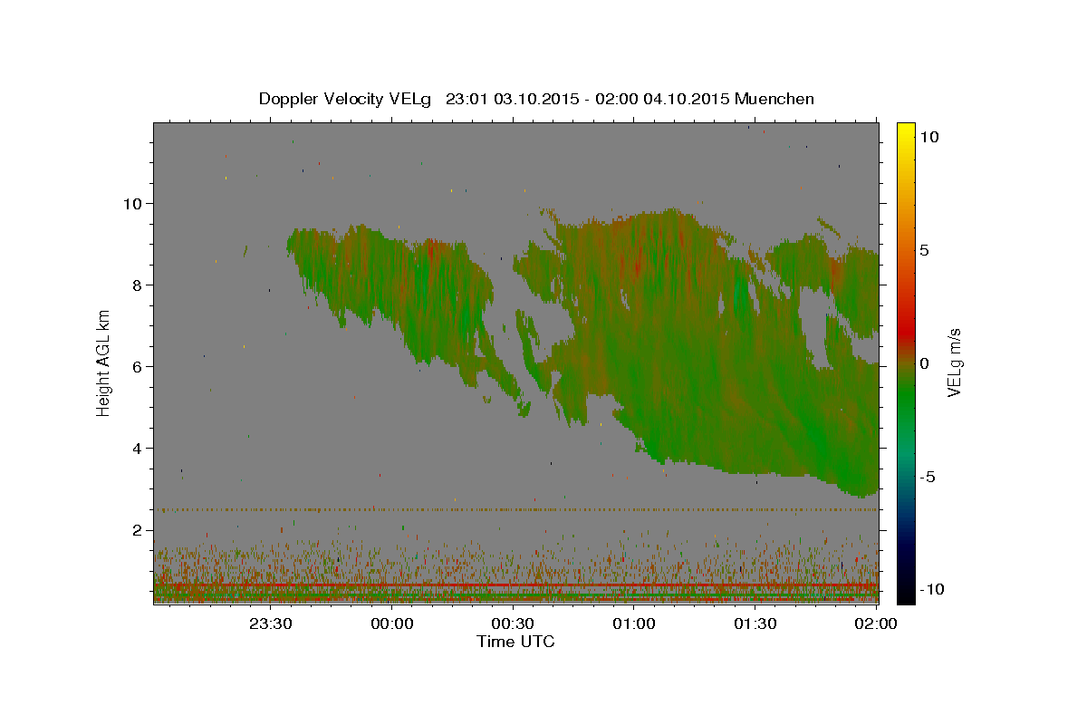The height and width of the screenshot is (725, 1087).
Task: Click the dotted horizontal line at 2.5 km
Action: tap(515, 509)
